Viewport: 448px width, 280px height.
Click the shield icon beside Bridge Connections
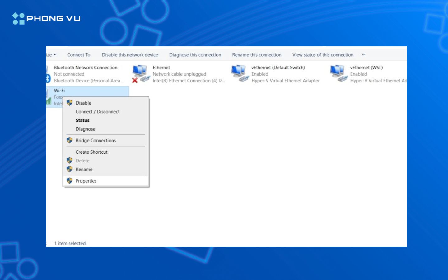(x=70, y=140)
